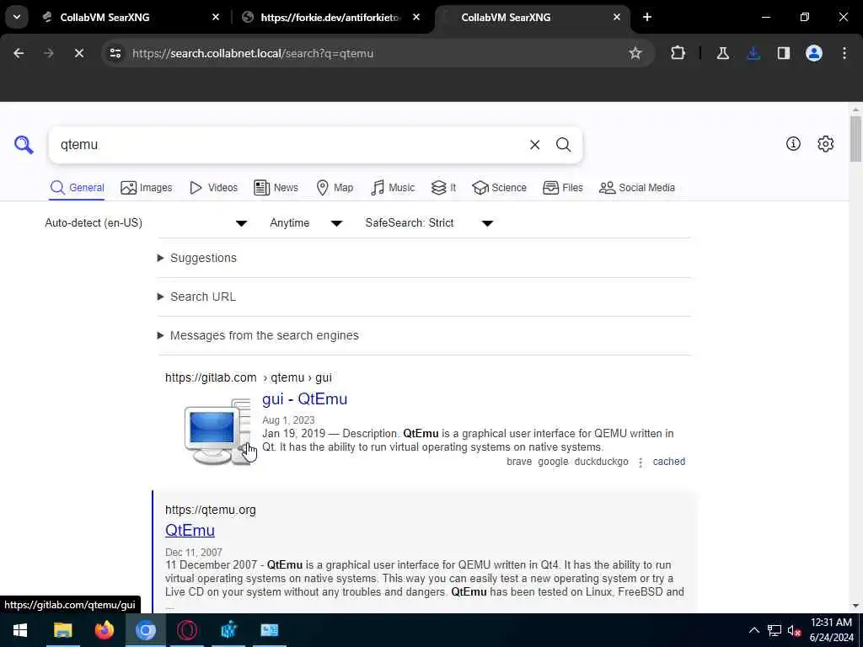Viewport: 863px width, 647px height.
Task: Submit search with magnifier button
Action: (x=563, y=145)
